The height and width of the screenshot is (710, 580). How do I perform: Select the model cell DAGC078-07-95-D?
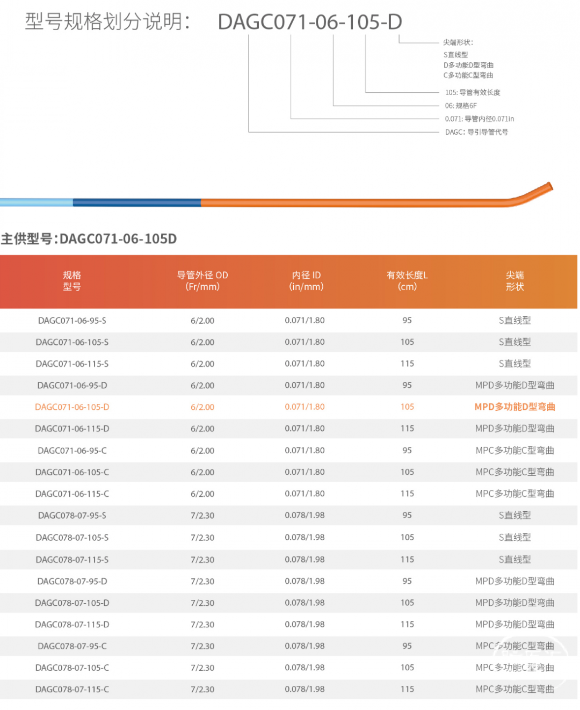tap(72, 581)
